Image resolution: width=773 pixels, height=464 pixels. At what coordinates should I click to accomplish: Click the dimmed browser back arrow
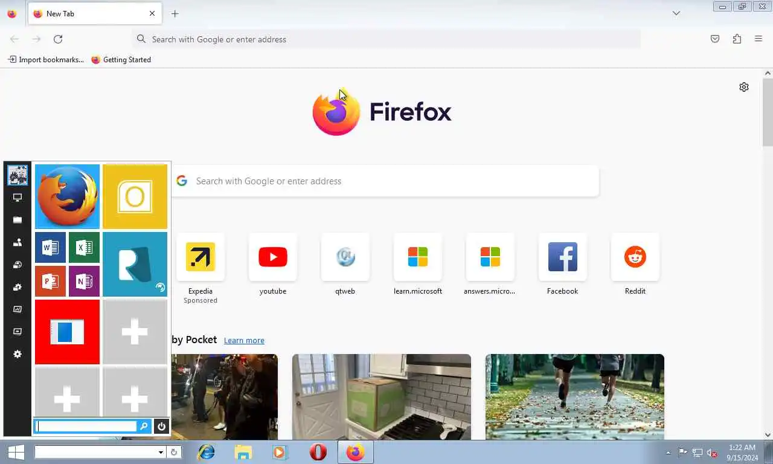point(14,39)
